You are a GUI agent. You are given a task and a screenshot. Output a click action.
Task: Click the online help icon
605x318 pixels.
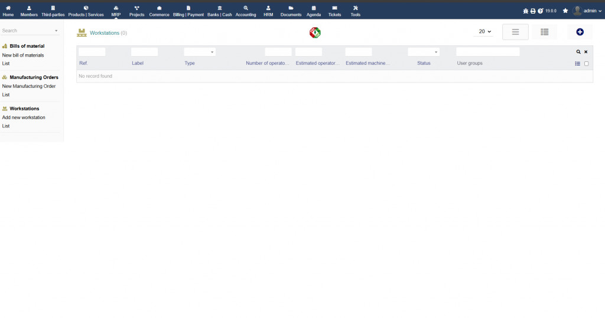tap(541, 11)
